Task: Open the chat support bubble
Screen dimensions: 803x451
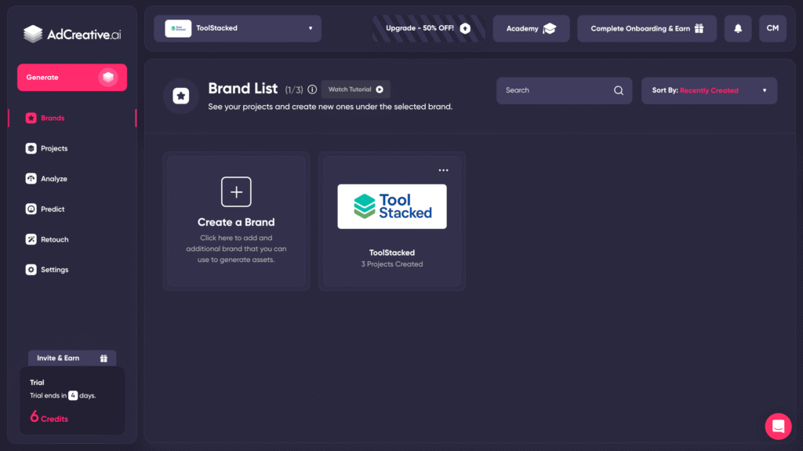Action: (x=778, y=426)
